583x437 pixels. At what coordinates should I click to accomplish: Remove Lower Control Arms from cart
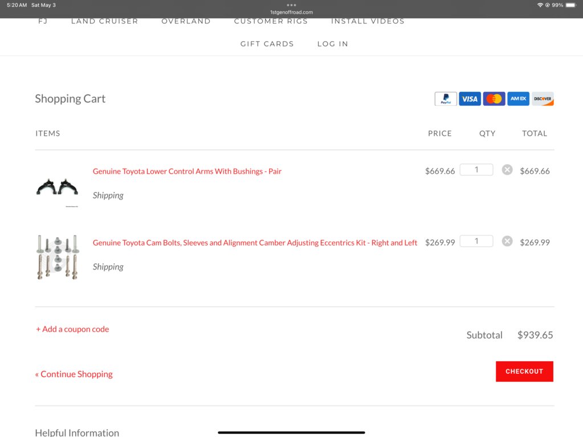pos(507,170)
